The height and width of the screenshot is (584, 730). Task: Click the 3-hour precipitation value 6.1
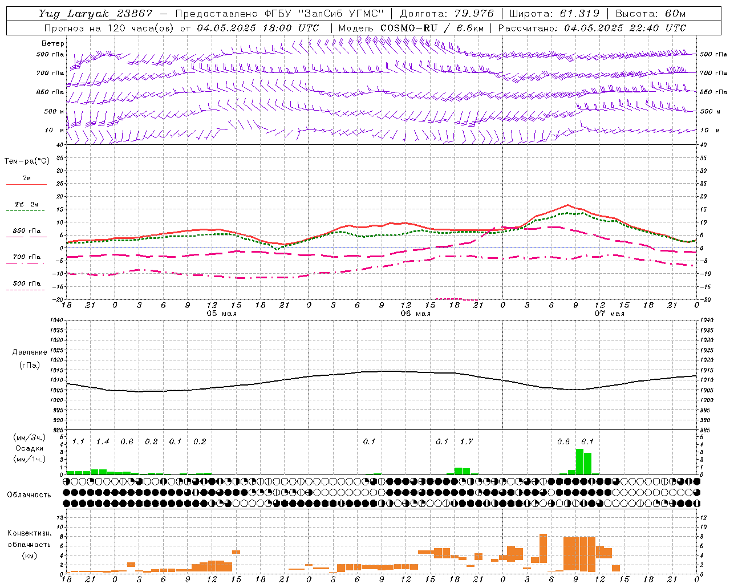pyautogui.click(x=587, y=442)
